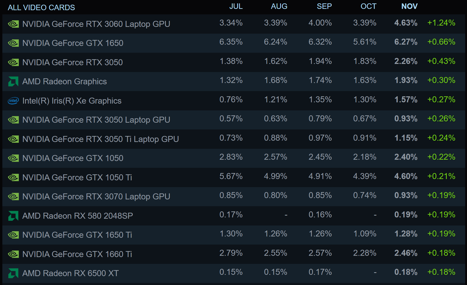Click AMD logo beside RX 6500 XT
This screenshot has width=467, height=285.
[13, 273]
